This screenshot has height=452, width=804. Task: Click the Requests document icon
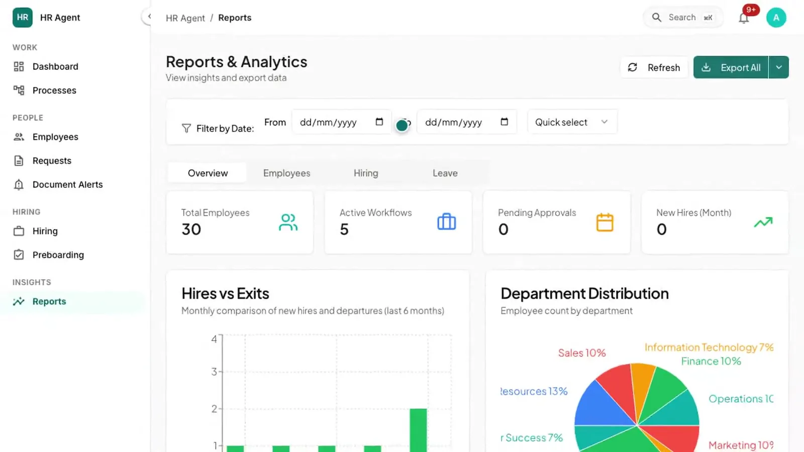[x=19, y=161]
